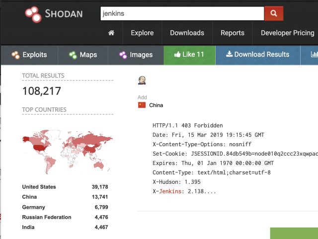Click the Download Results button

pyautogui.click(x=258, y=55)
